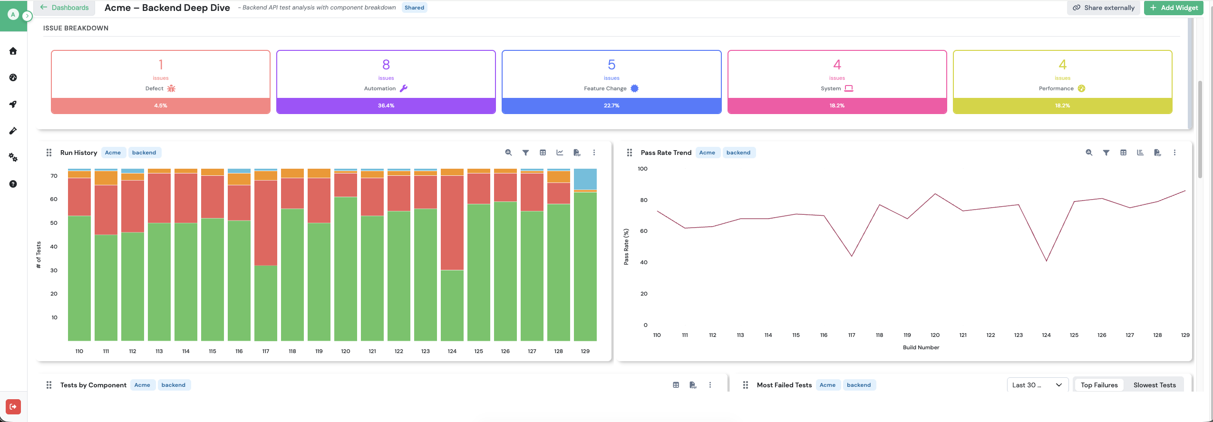Screen dimensions: 1213x422
Task: Open the Help question mark icon
Action: (13, 184)
